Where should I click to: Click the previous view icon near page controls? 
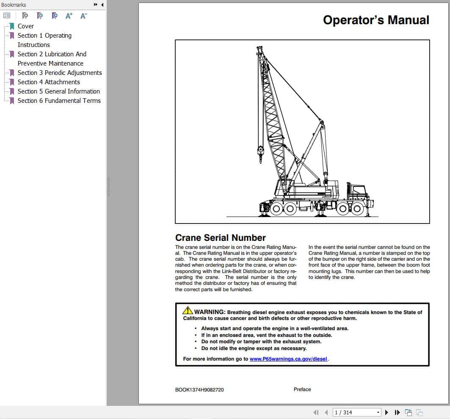408,412
